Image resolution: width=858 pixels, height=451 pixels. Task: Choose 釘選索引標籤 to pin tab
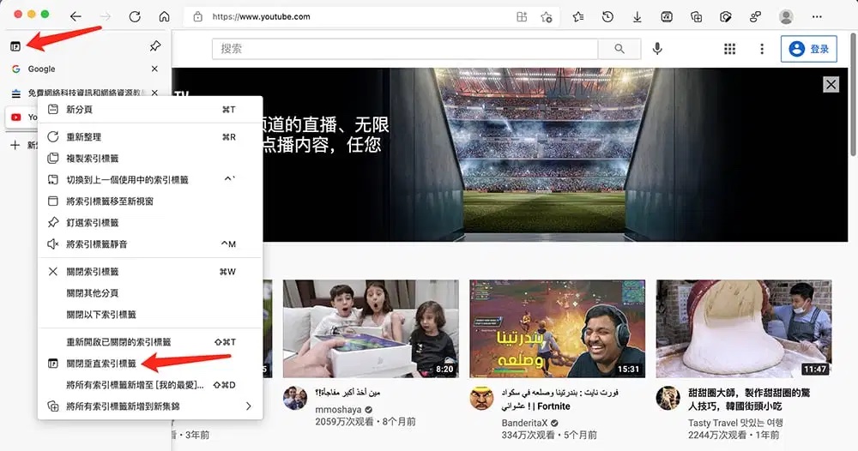click(x=150, y=222)
